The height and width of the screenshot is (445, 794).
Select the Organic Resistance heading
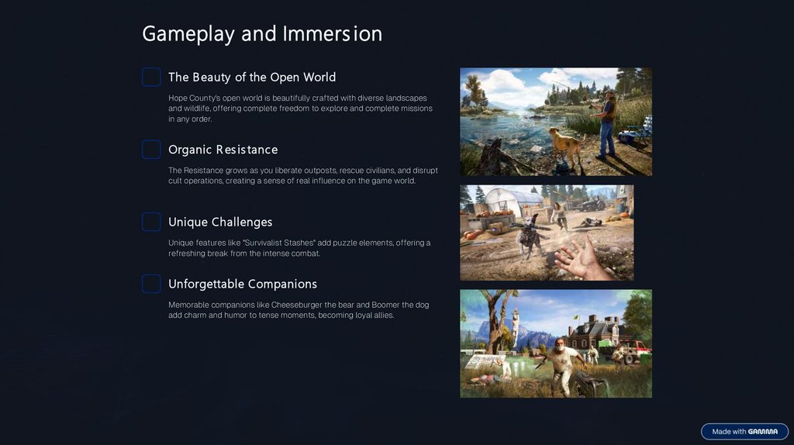(223, 150)
